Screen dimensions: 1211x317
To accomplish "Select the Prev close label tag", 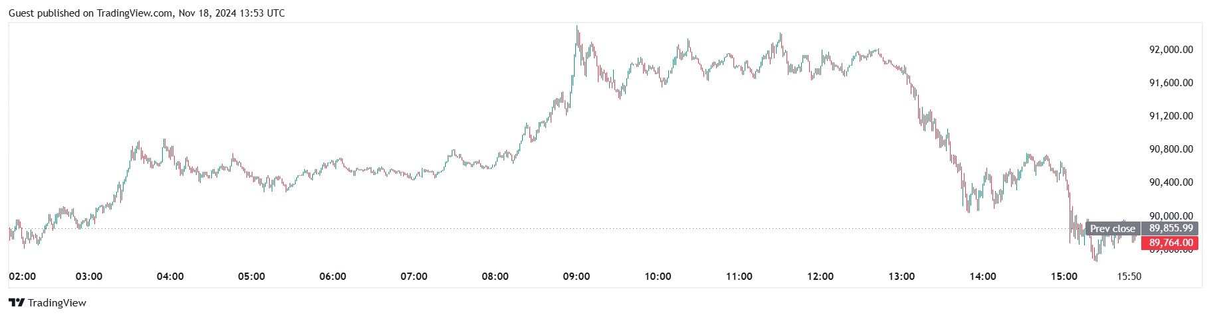I will [x=1112, y=229].
